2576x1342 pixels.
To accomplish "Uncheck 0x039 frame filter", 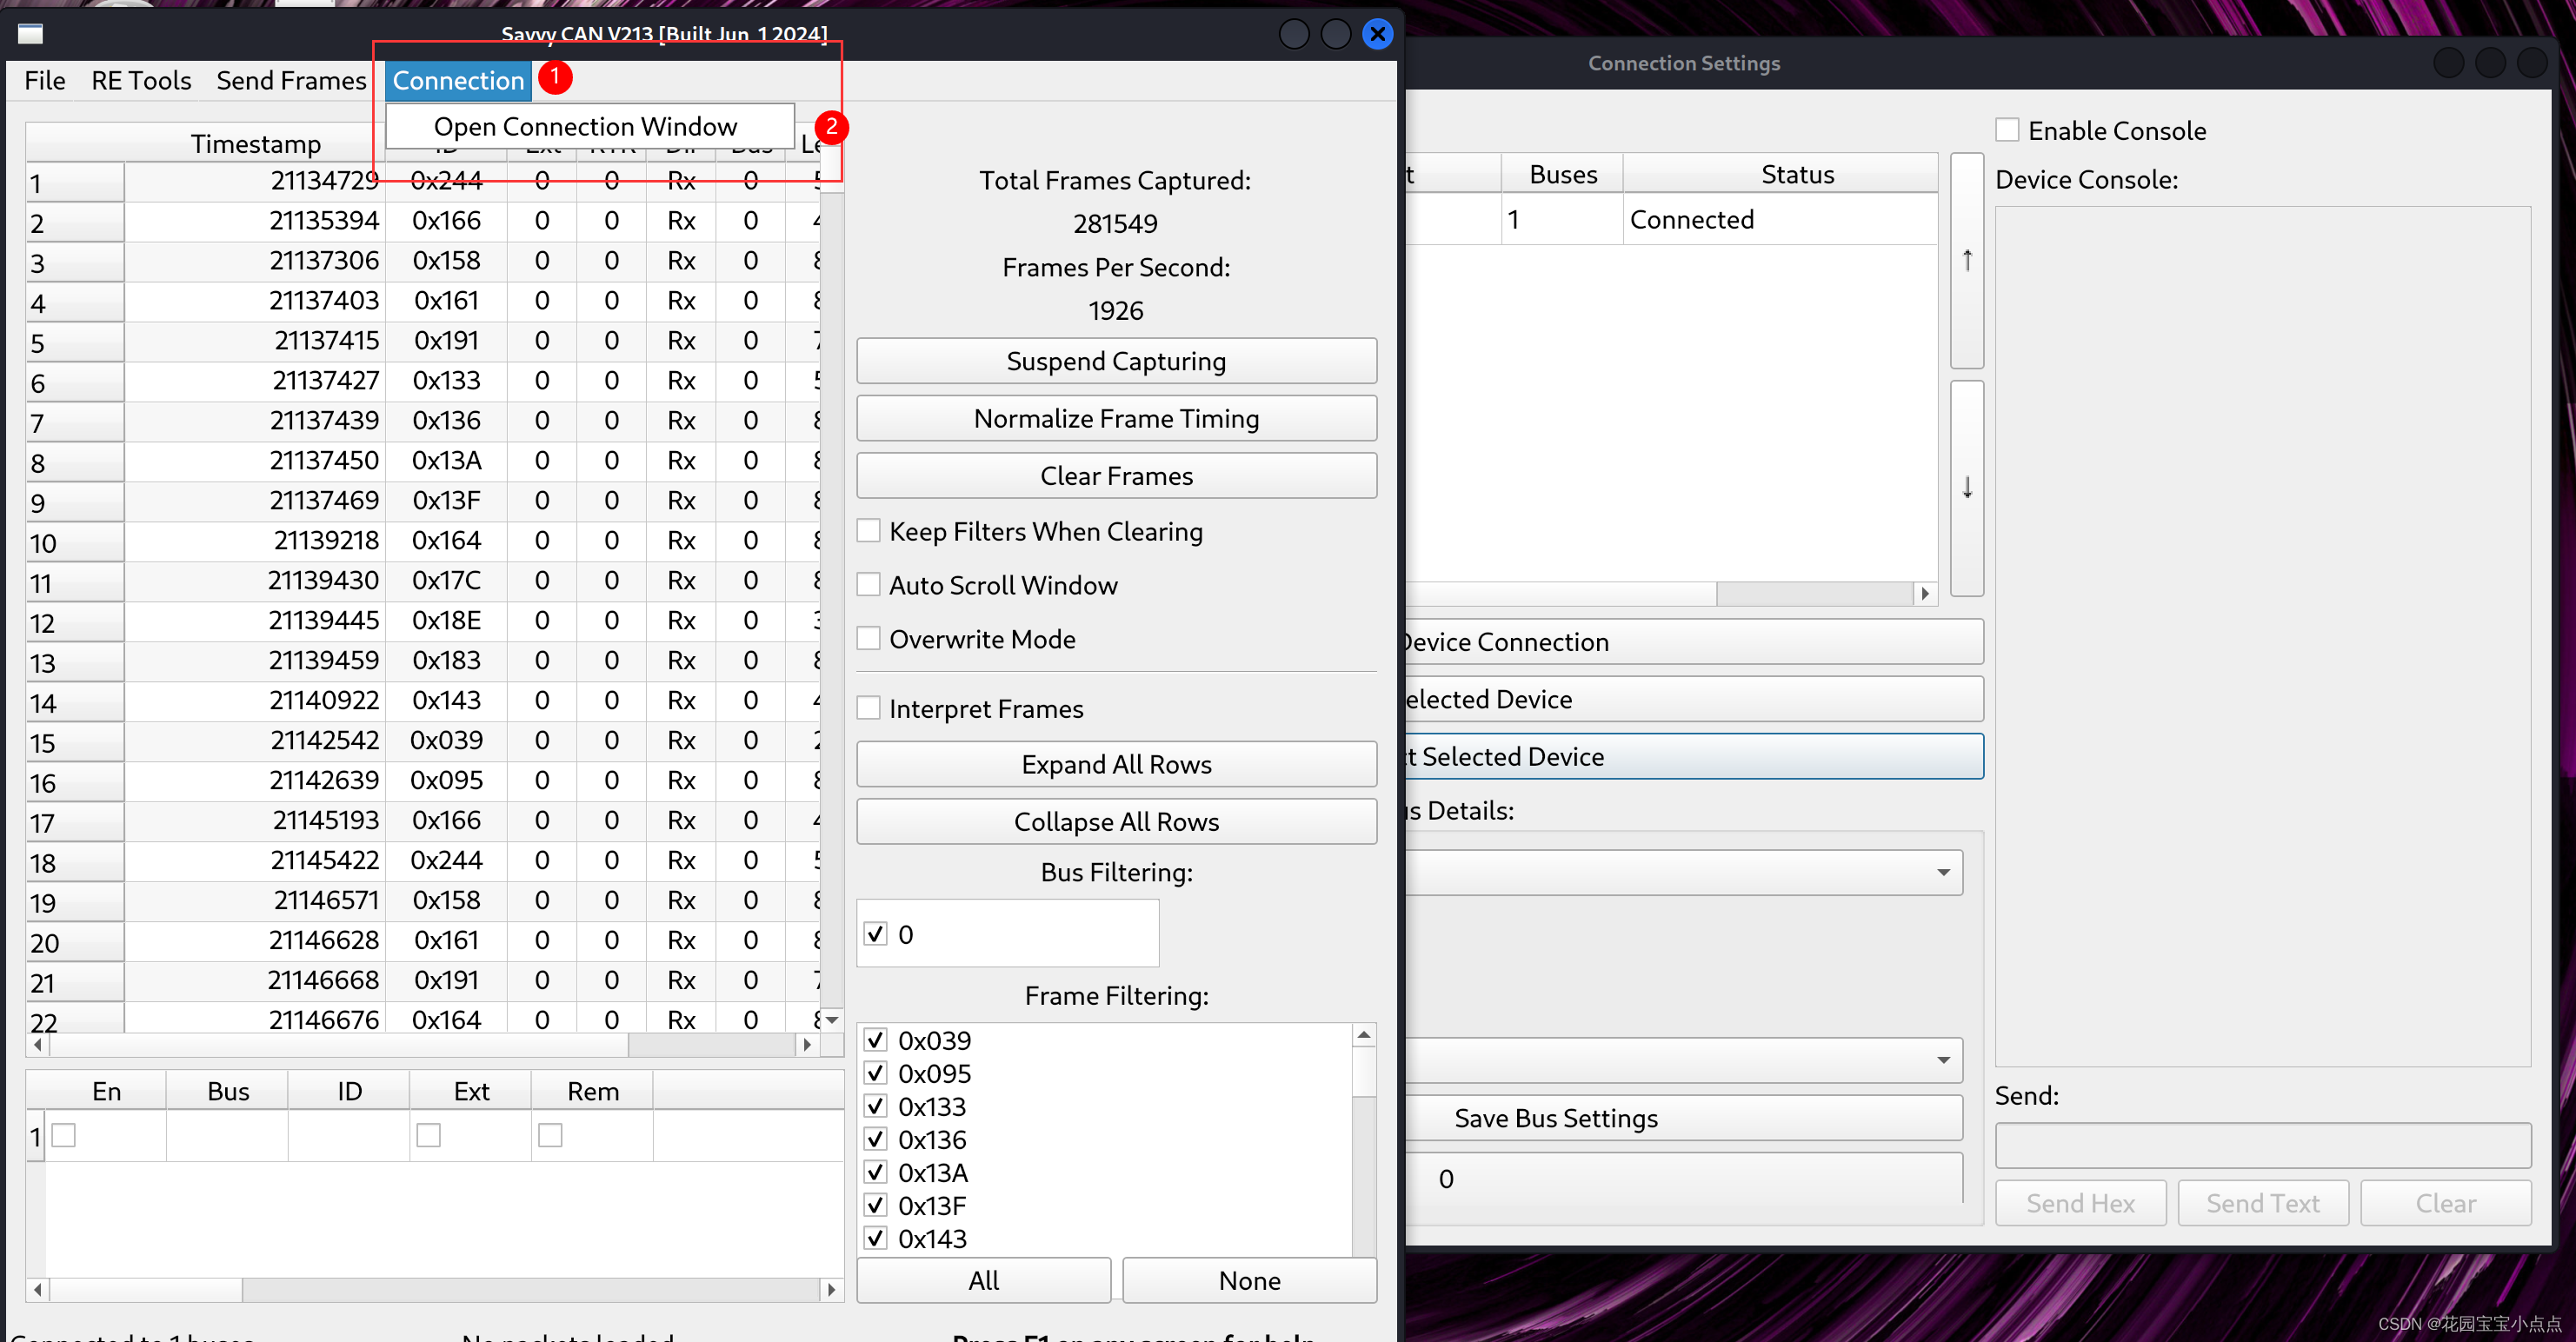I will tap(875, 1040).
